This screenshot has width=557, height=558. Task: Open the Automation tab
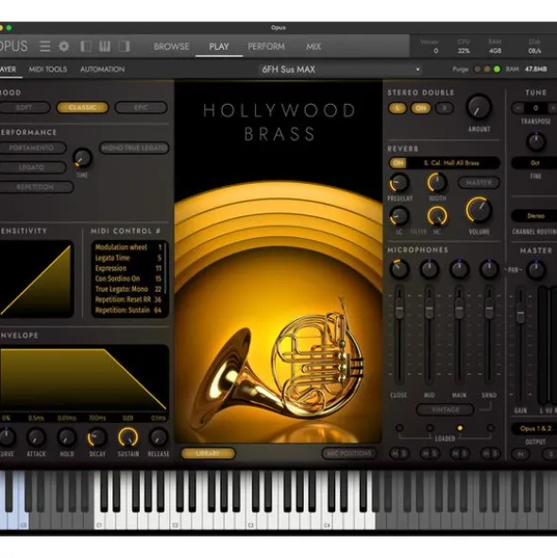[103, 69]
